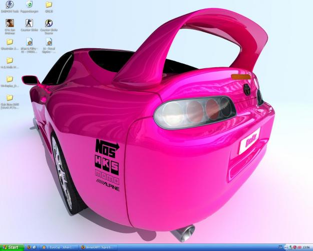
Task: Launch the Counter-Strike desktop shortcut
Action: coord(30,24)
